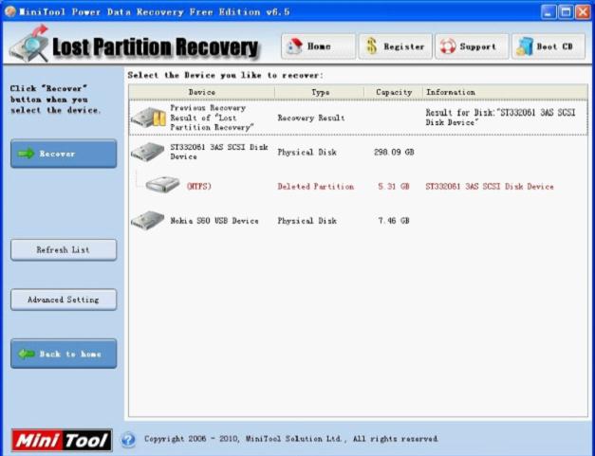This screenshot has height=456, width=595.
Task: Click the MiniTool logo
Action: 62,440
